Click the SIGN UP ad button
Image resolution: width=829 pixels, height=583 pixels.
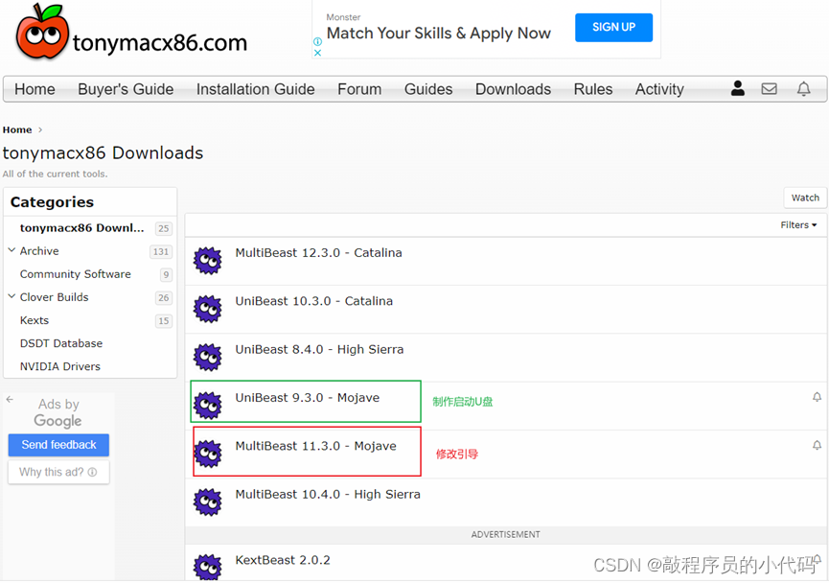point(613,28)
